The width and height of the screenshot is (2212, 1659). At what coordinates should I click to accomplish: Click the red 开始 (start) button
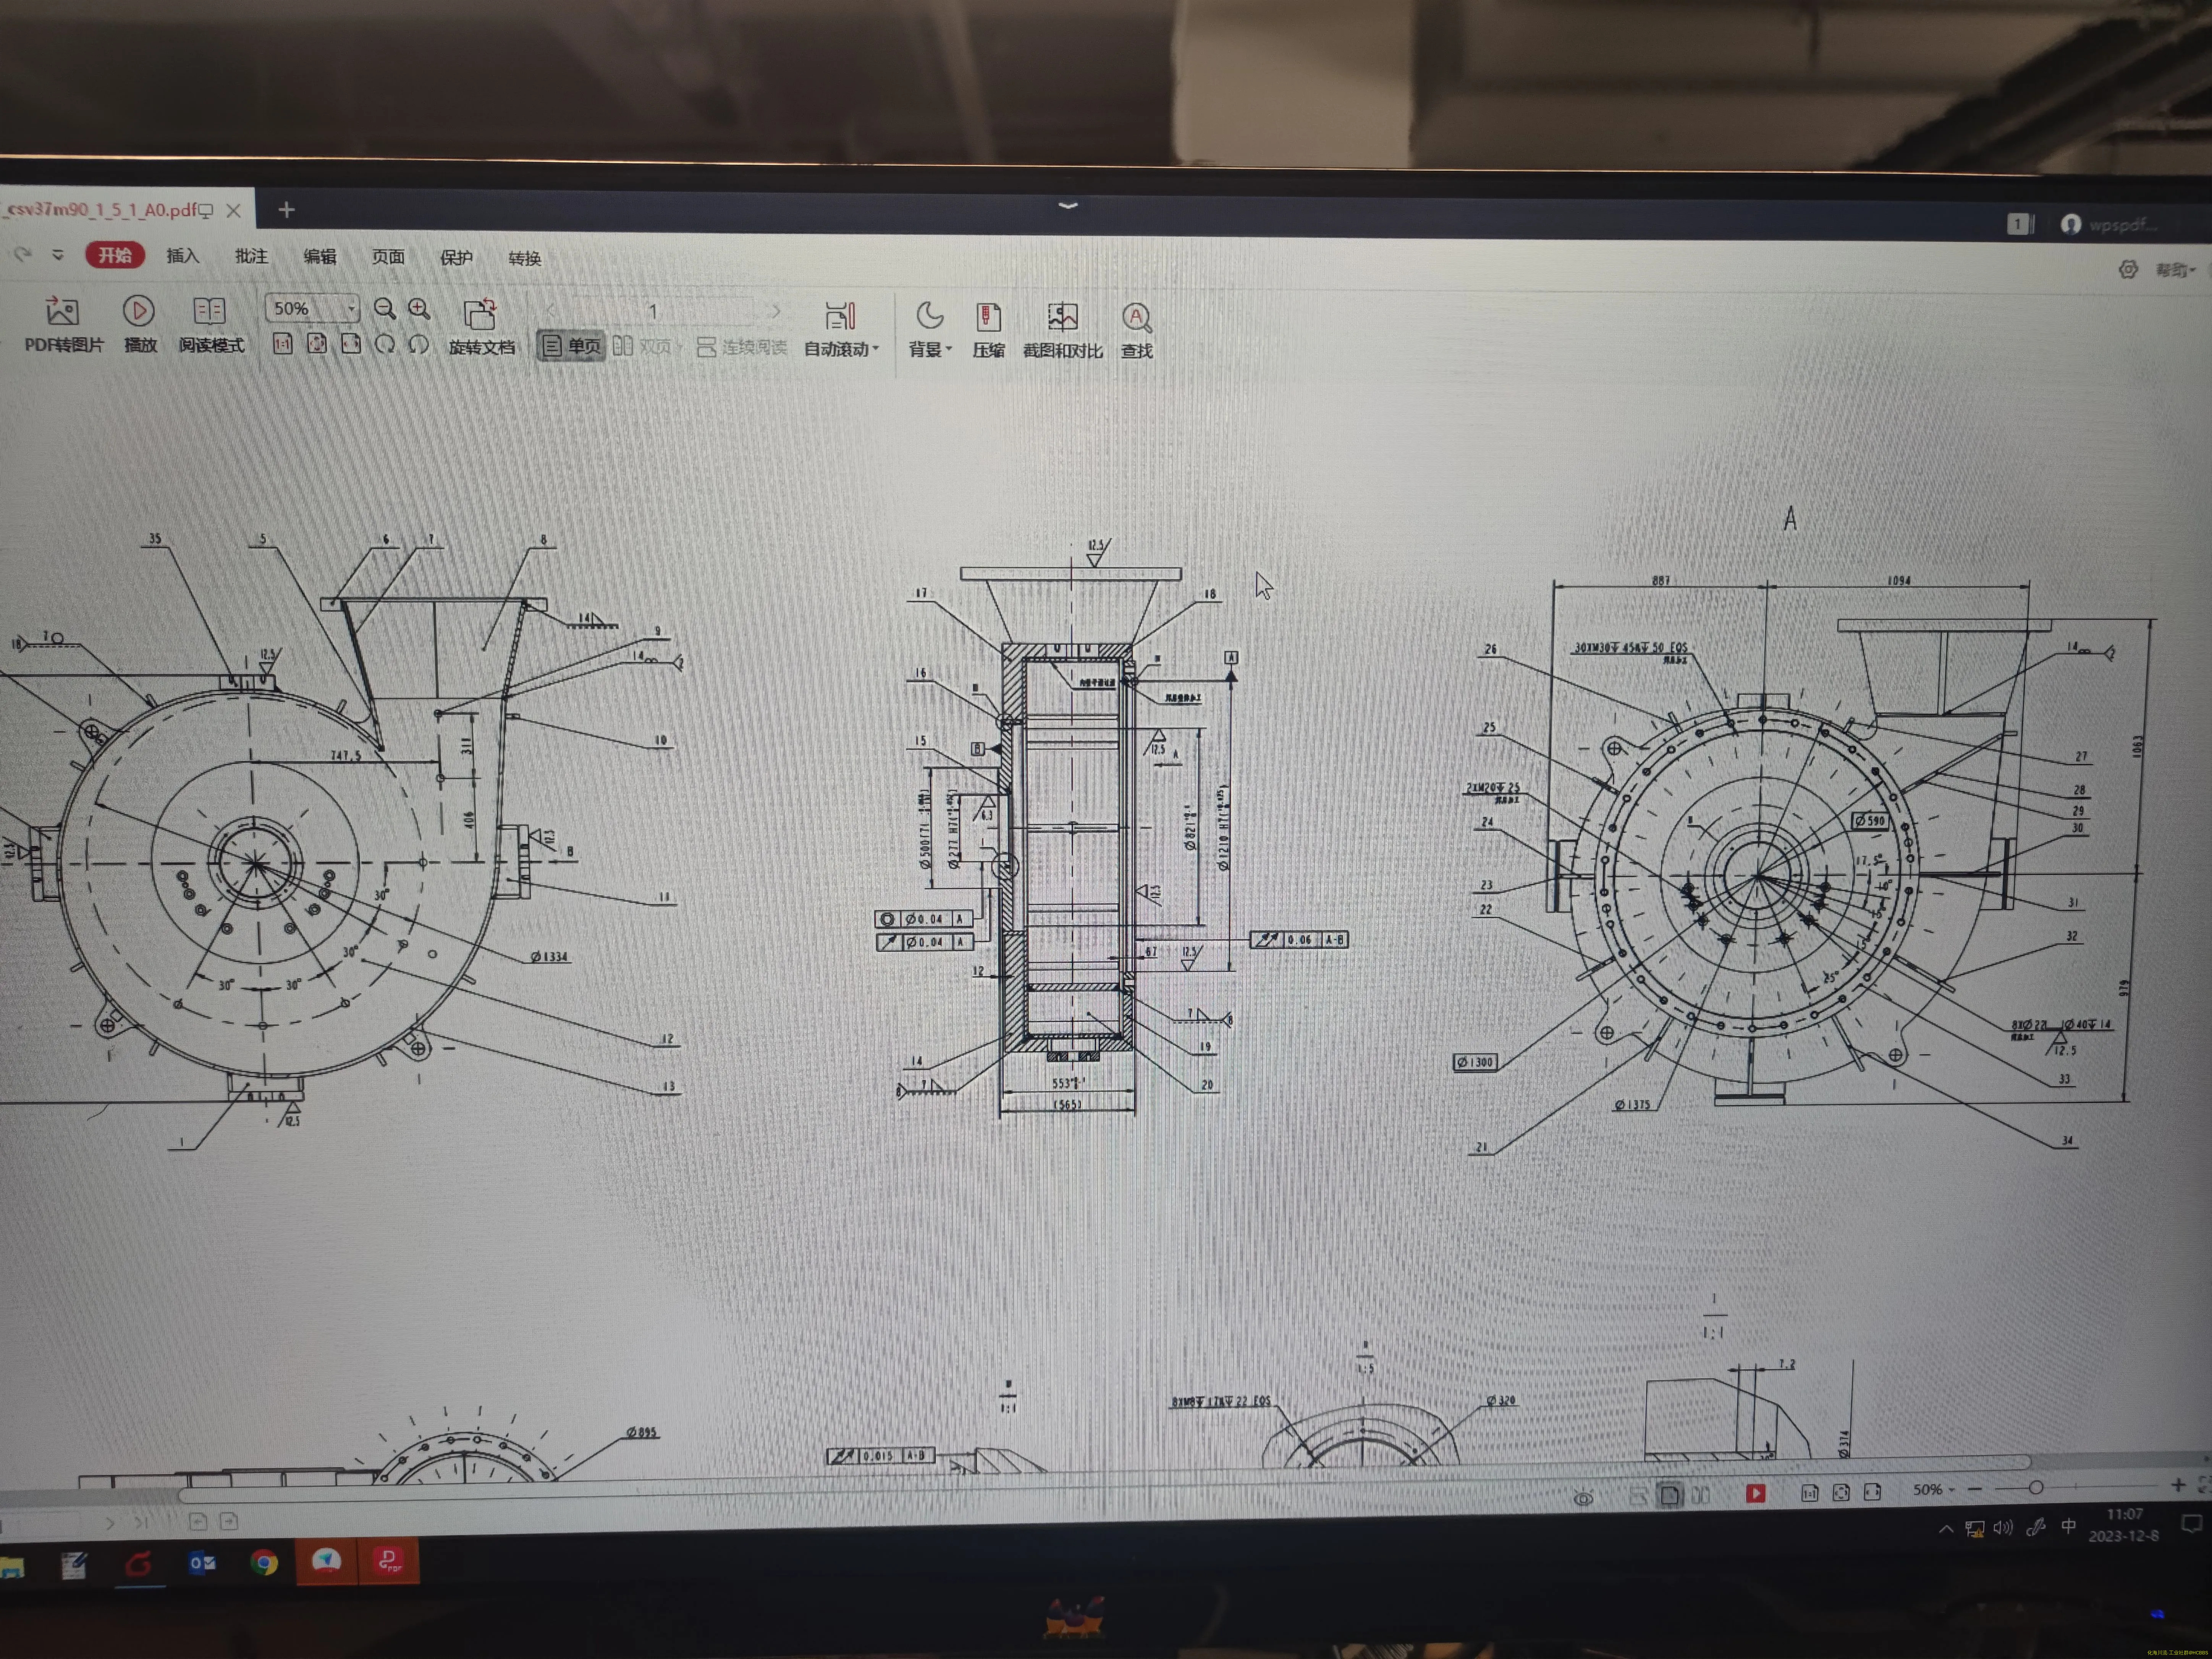[115, 255]
